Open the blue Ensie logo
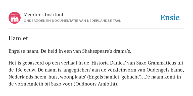 (x=170, y=17)
